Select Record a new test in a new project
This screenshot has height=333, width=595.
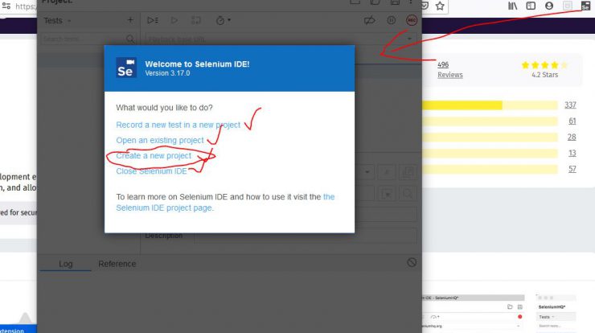coord(178,125)
